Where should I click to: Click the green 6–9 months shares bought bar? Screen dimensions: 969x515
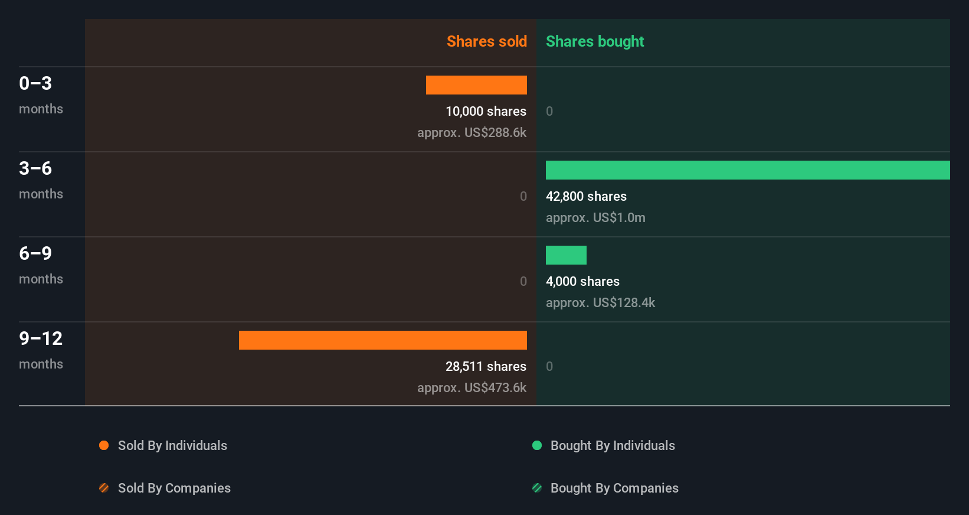coord(566,255)
